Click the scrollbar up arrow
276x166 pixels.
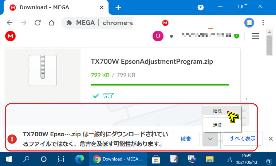pos(269,32)
